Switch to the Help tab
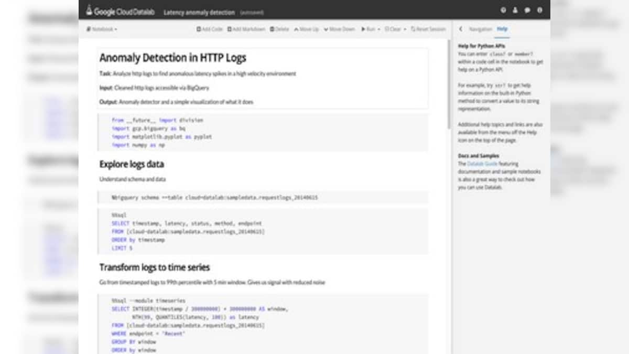Viewport: 629px width, 354px height. click(x=502, y=29)
